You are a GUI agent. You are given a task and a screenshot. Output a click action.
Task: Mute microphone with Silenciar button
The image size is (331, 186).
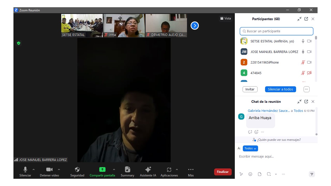pyautogui.click(x=25, y=170)
